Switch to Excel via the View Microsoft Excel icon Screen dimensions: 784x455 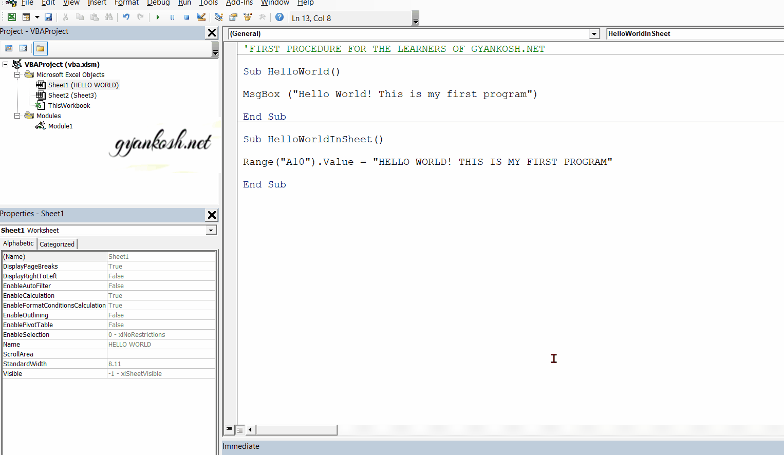click(x=11, y=17)
